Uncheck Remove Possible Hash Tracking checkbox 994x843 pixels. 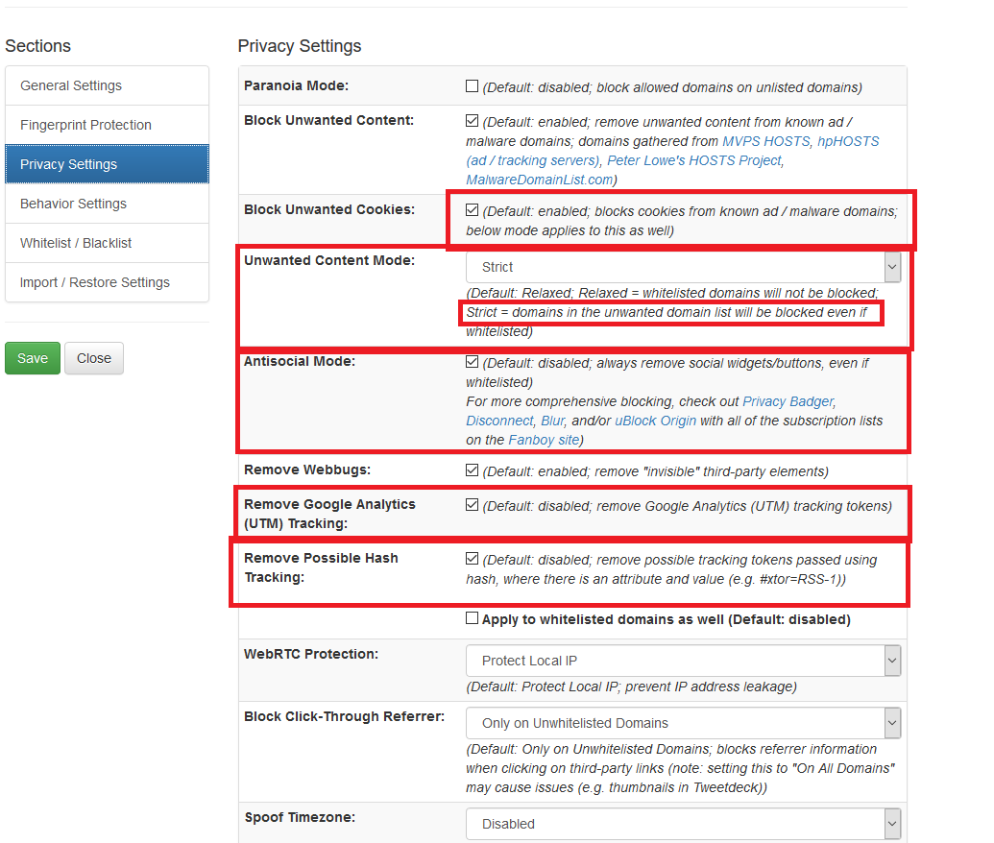pyautogui.click(x=472, y=559)
